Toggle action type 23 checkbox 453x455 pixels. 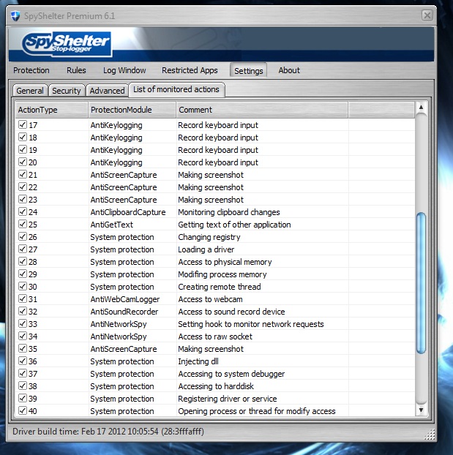(x=23, y=200)
